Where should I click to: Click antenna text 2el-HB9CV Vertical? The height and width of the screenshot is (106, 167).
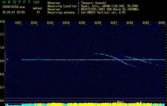(x=95, y=12)
